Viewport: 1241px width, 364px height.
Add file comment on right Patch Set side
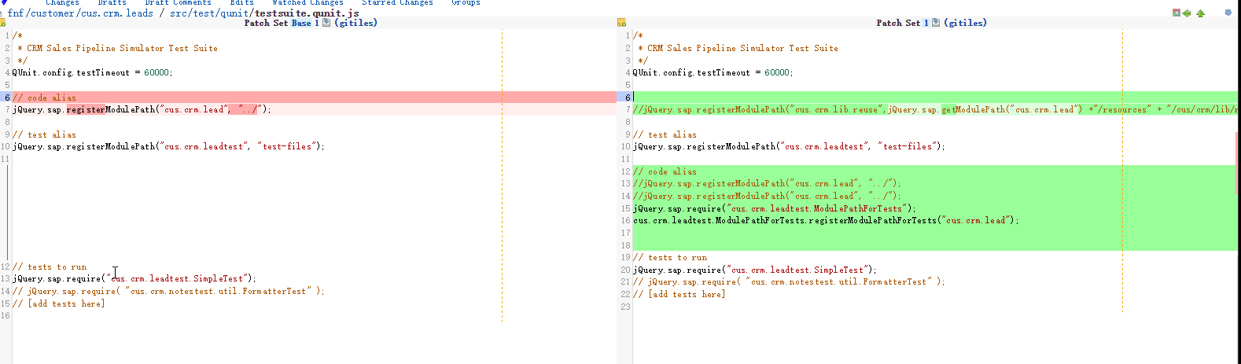pos(621,23)
